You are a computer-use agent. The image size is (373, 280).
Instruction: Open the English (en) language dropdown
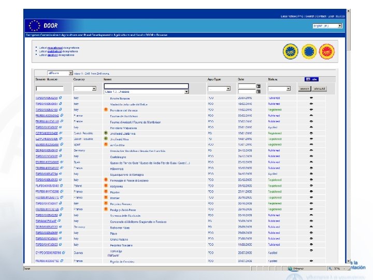[327, 26]
